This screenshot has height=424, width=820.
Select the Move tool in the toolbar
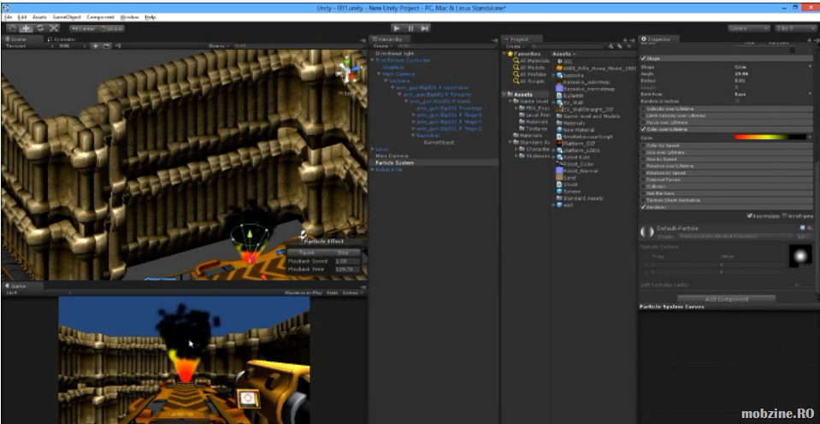coord(26,28)
